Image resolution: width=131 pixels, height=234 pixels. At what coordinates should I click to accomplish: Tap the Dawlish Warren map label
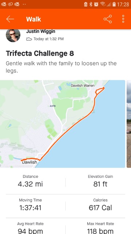click(83, 86)
